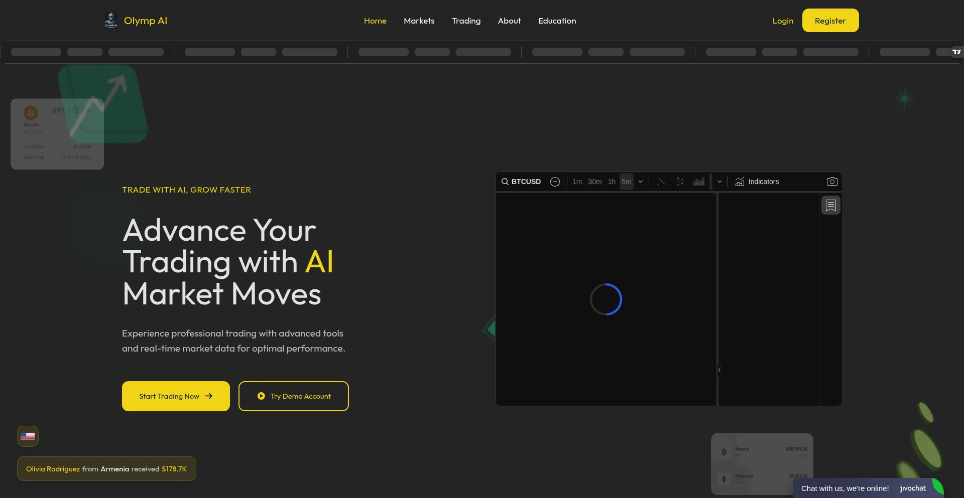Switch chart interval to 30m
Screen dimensions: 964x498
(x=595, y=182)
